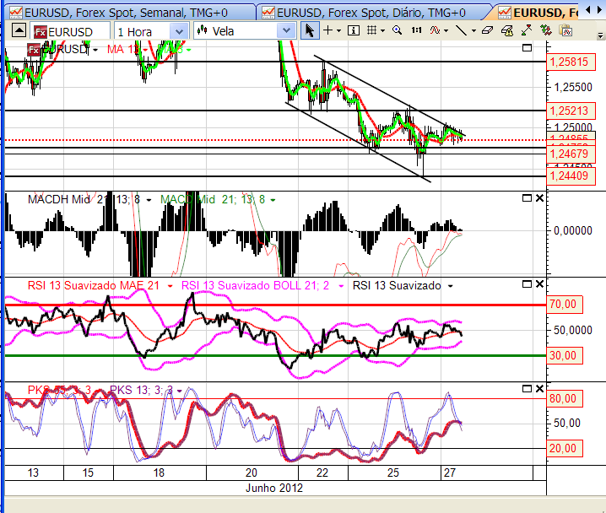Close the MACDH indicator panel

coord(540,198)
